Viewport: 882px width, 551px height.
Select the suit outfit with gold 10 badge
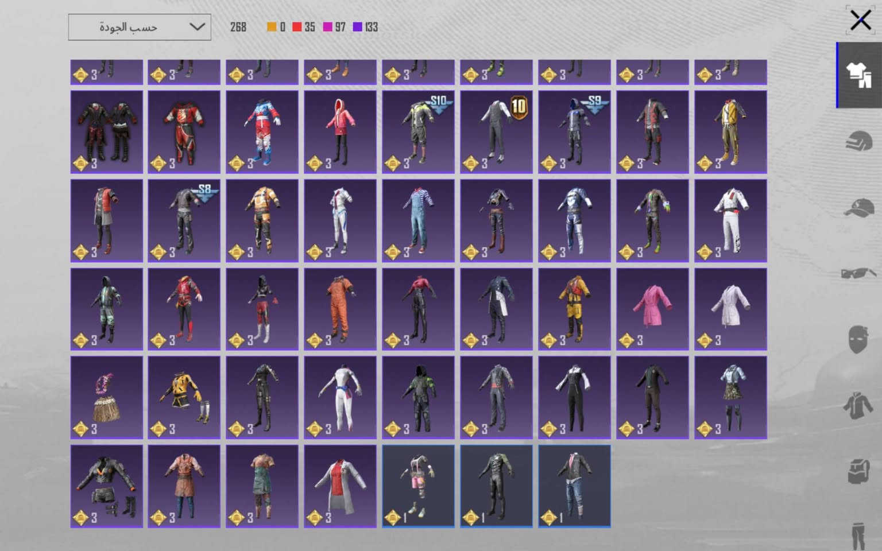[x=496, y=132]
